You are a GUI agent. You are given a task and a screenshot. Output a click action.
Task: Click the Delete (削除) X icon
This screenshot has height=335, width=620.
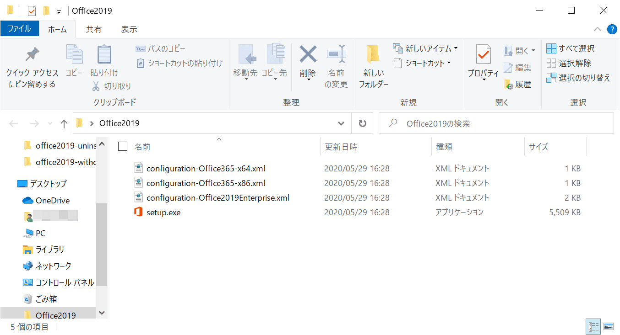(x=308, y=54)
